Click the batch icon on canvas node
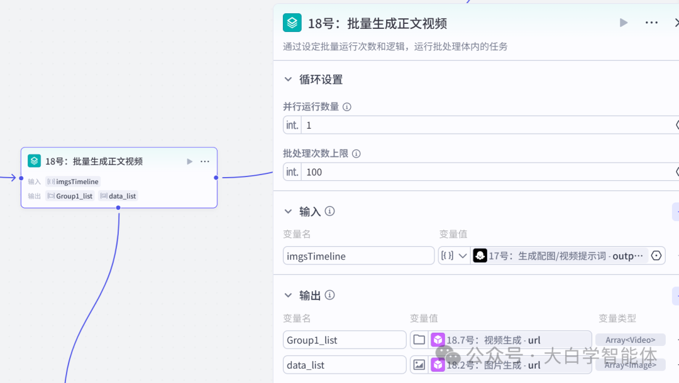Image resolution: width=679 pixels, height=383 pixels. coord(34,161)
